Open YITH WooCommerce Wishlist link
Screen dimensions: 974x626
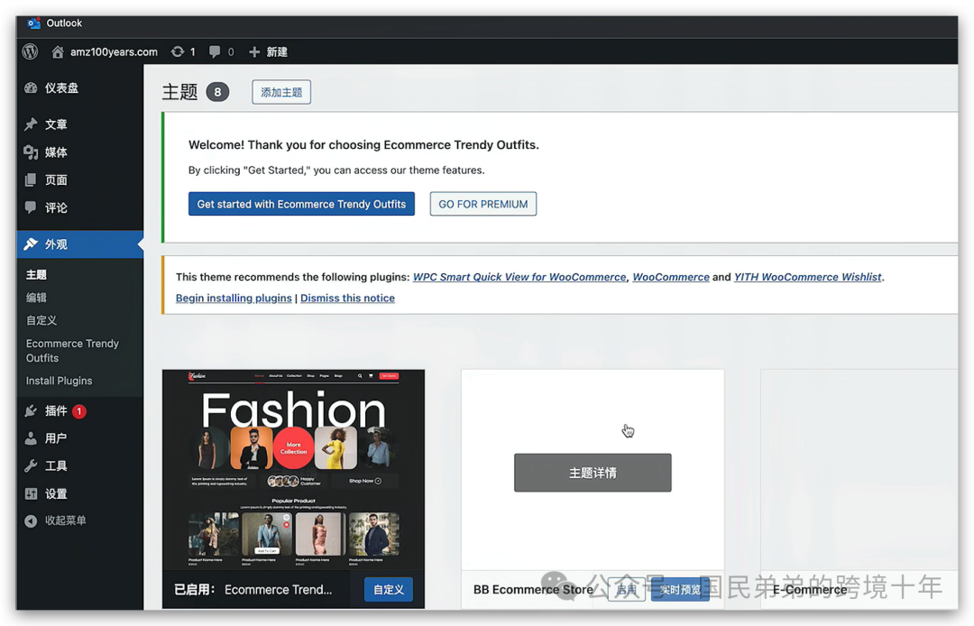(x=807, y=277)
